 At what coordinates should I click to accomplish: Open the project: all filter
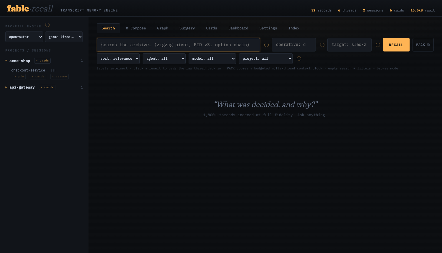click(266, 59)
